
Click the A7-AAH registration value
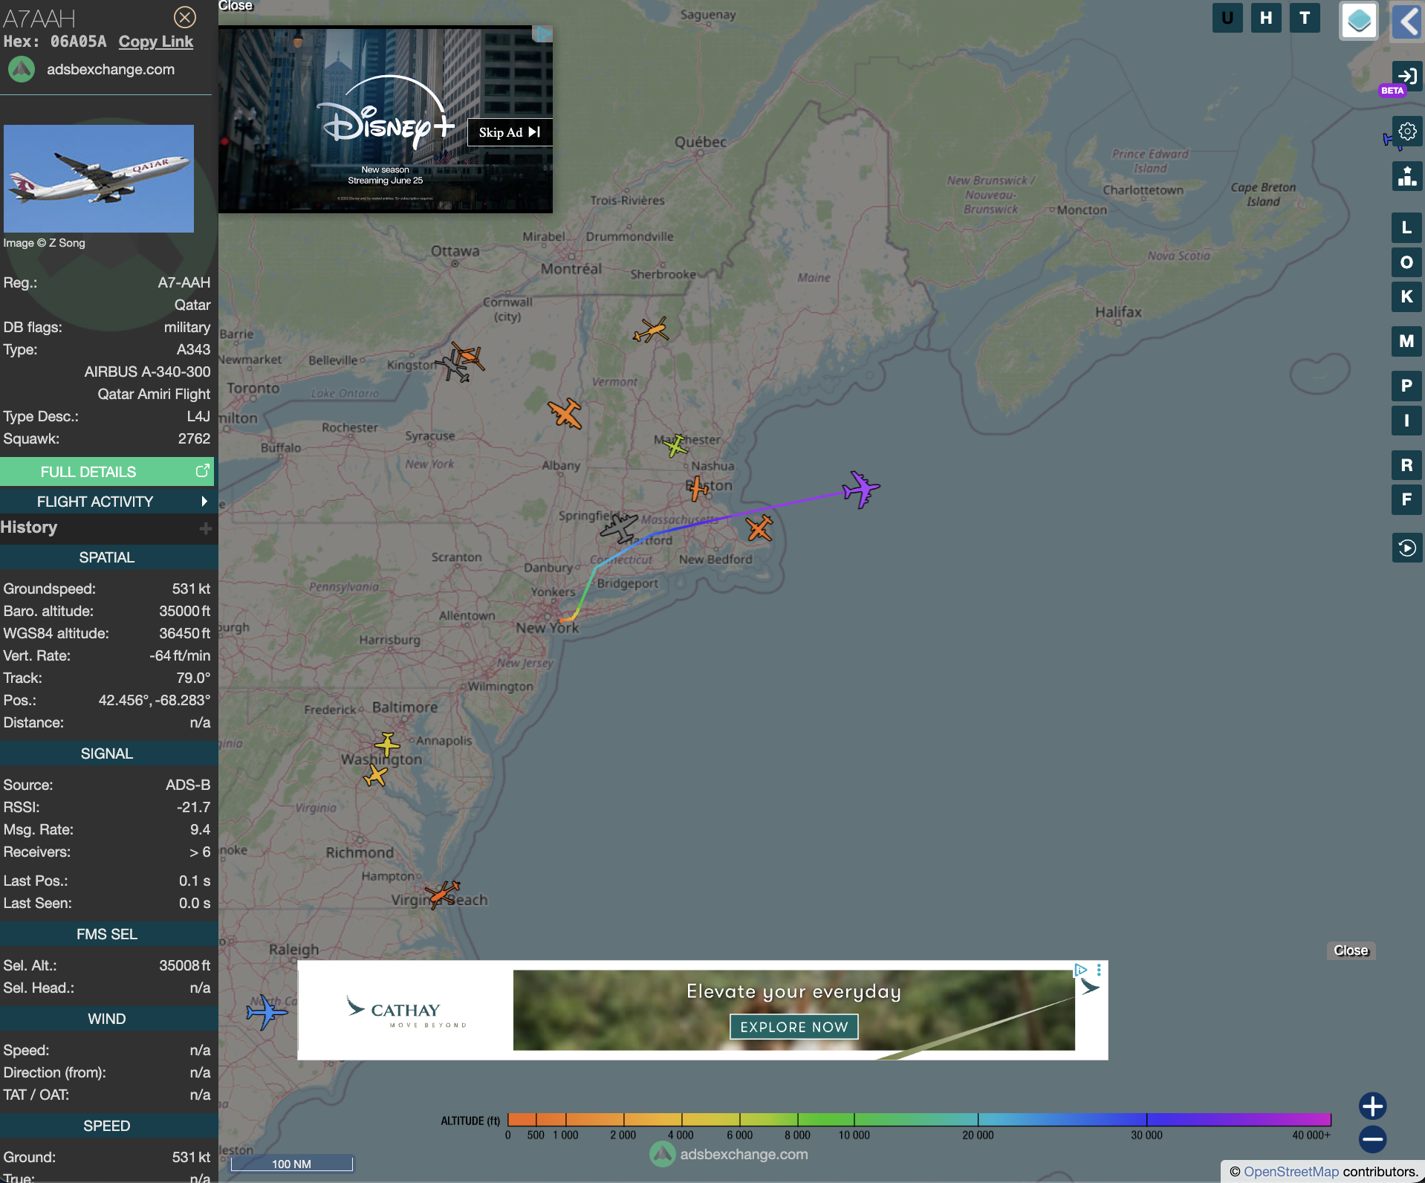184,282
